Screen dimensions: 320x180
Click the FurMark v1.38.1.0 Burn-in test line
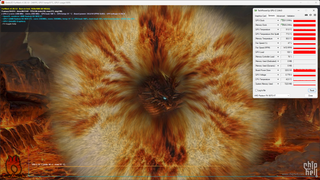[x=26, y=9]
